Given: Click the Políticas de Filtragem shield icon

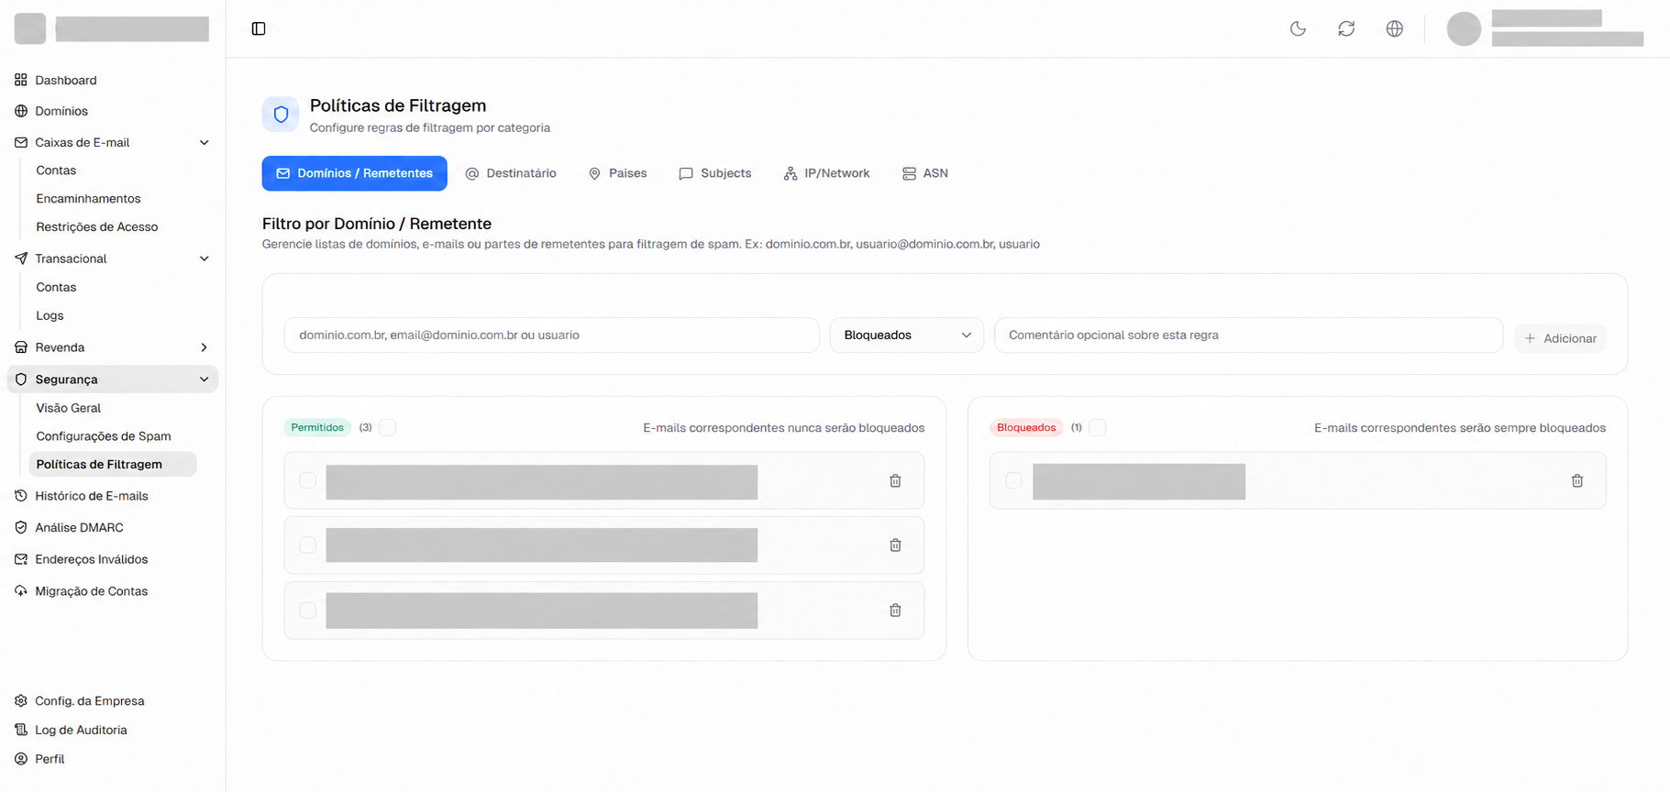Looking at the screenshot, I should (x=281, y=115).
